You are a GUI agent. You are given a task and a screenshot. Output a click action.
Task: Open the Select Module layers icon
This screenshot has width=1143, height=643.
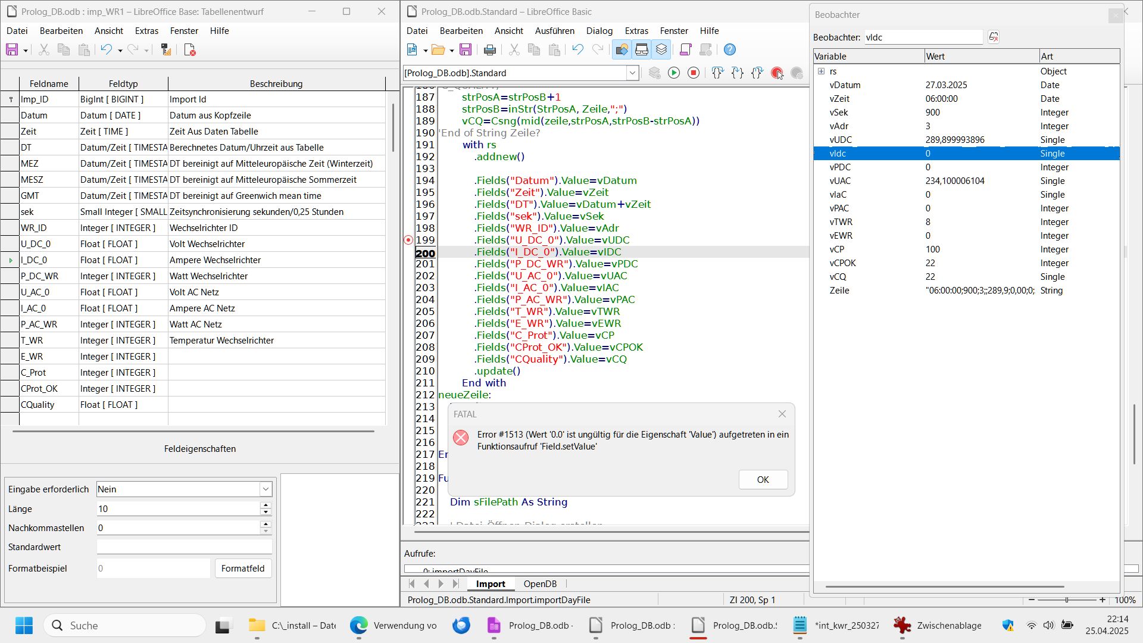661,50
